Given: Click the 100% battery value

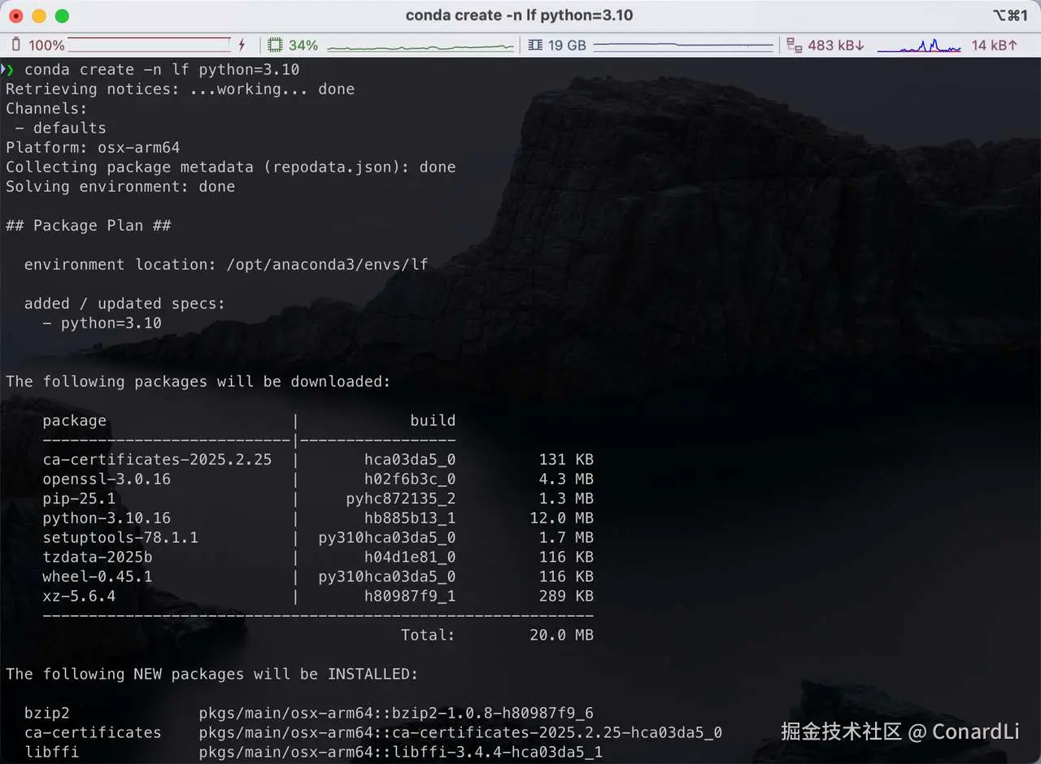Looking at the screenshot, I should point(46,46).
